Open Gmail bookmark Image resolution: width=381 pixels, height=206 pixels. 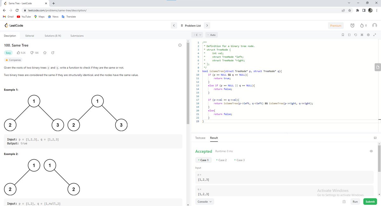tap(8, 17)
